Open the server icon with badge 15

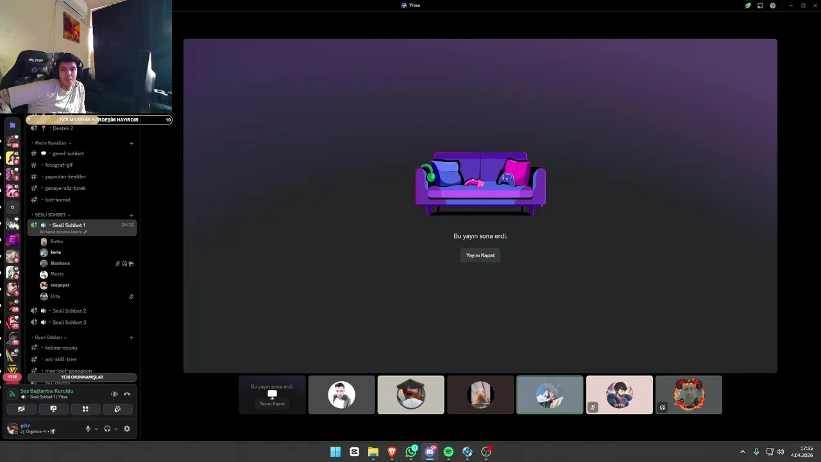[x=12, y=338]
